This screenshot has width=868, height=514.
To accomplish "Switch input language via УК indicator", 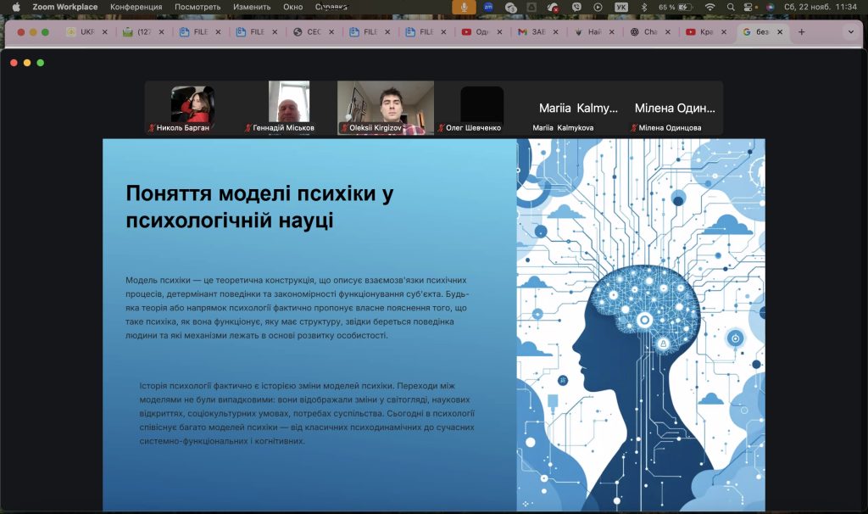I will [x=621, y=7].
